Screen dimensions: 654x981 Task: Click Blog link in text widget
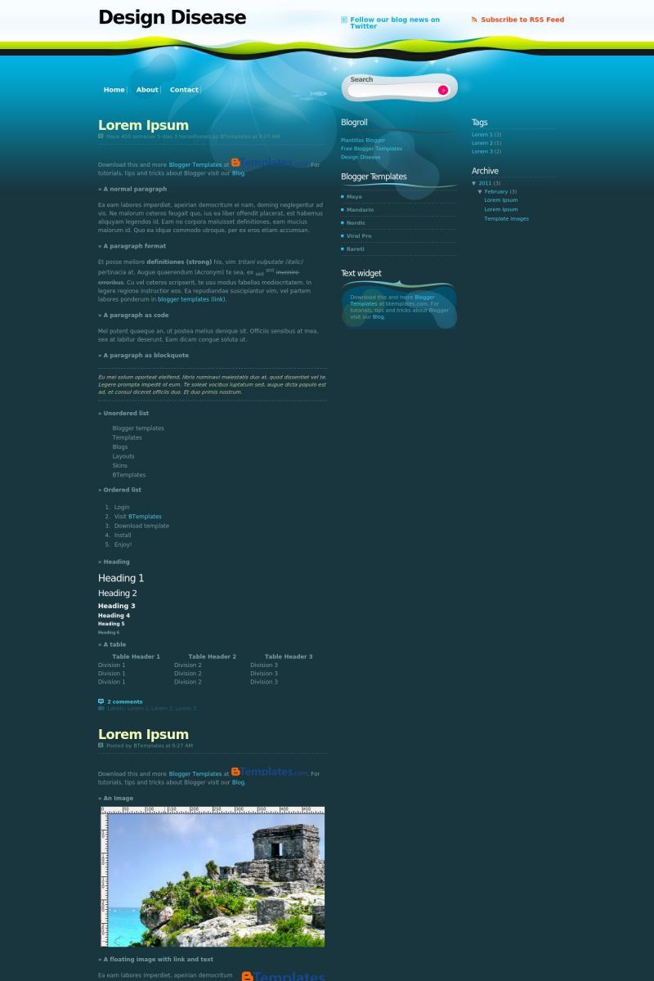(x=378, y=316)
